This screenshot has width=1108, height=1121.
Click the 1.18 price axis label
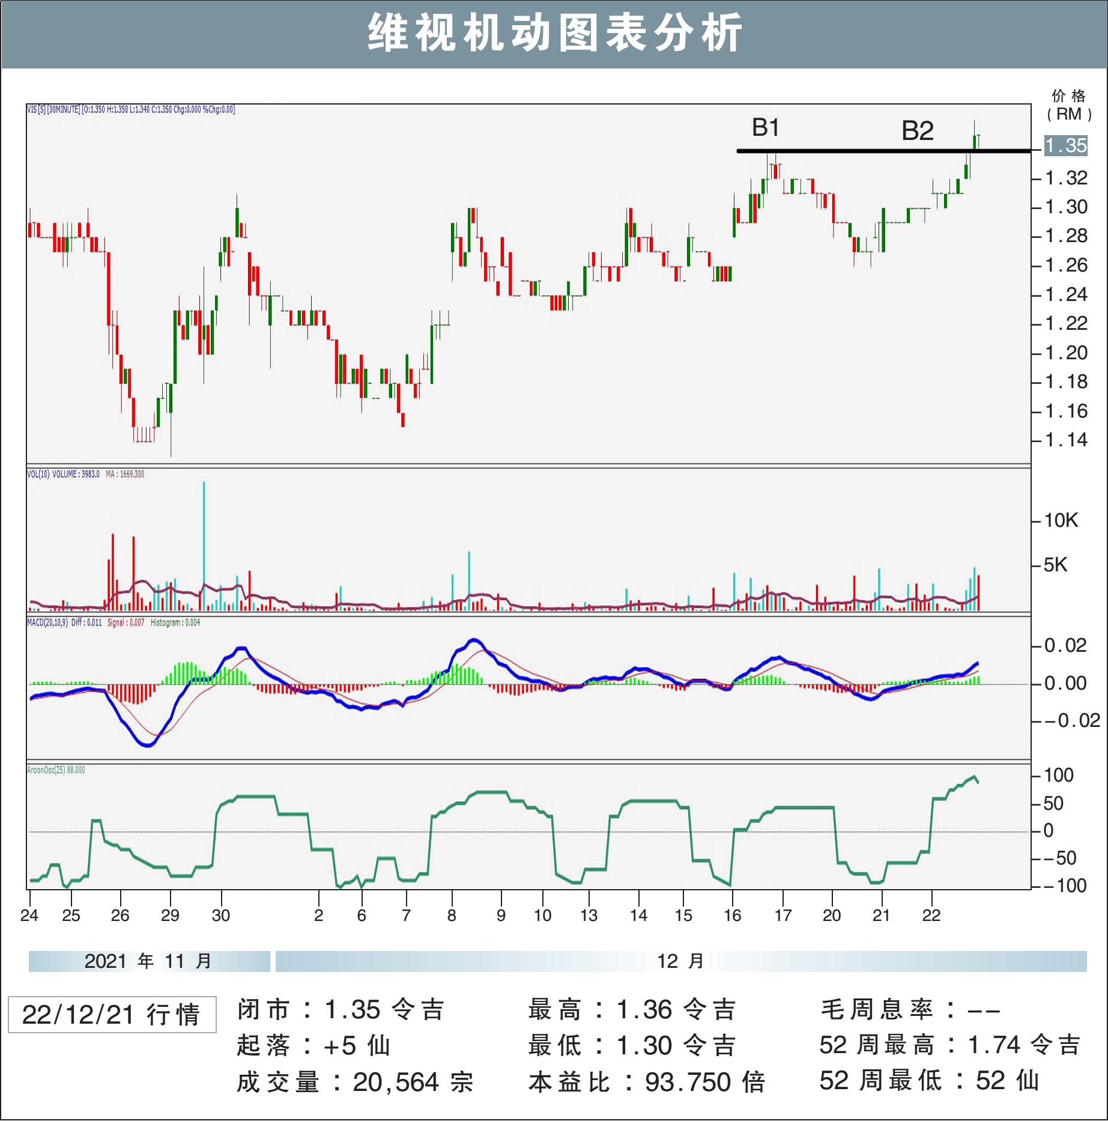(x=1066, y=382)
